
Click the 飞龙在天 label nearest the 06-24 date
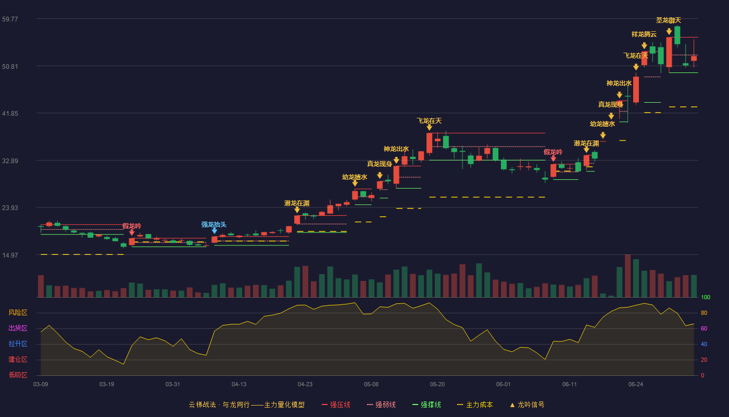tap(636, 56)
